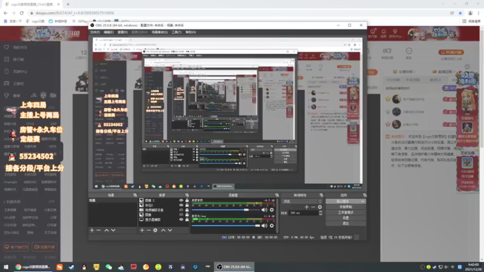Screen dimensions: 484x272
Task: Toggle visibility of the 图像 2 source
Action: click(x=181, y=201)
